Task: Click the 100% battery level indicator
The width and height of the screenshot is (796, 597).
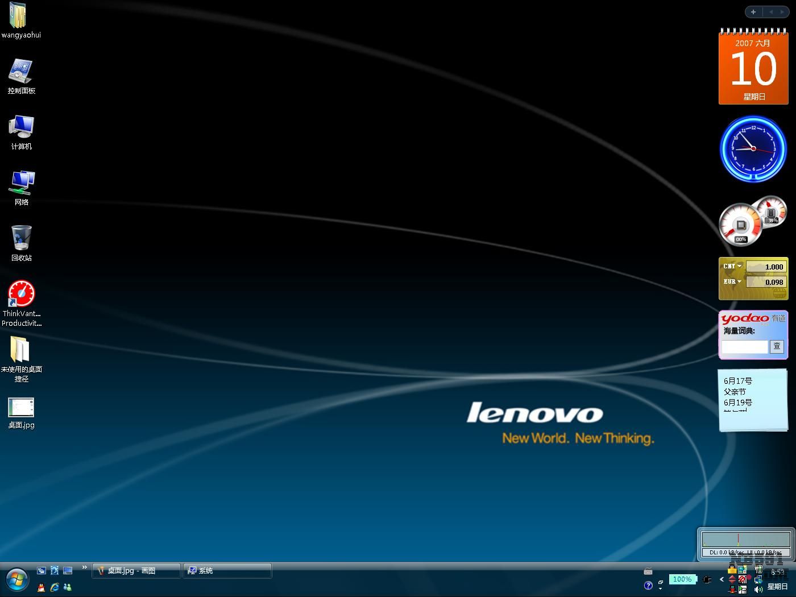Action: 682,579
